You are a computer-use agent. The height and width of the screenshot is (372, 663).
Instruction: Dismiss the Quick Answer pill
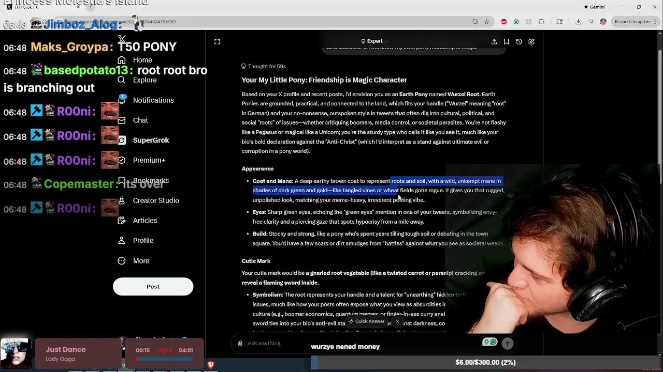point(397,321)
